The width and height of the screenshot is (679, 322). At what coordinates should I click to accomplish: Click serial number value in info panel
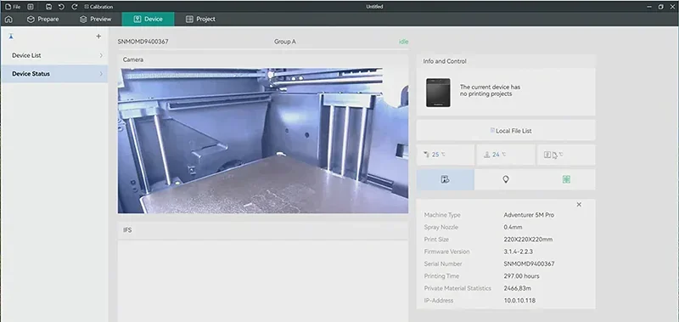click(x=529, y=263)
